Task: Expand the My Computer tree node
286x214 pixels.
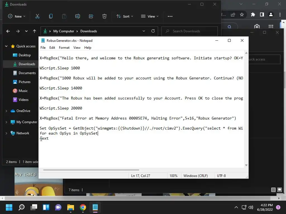Action: point(6,122)
